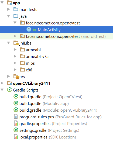Open proguard-rules.pro file entry
The image size is (113, 146).
(60, 117)
